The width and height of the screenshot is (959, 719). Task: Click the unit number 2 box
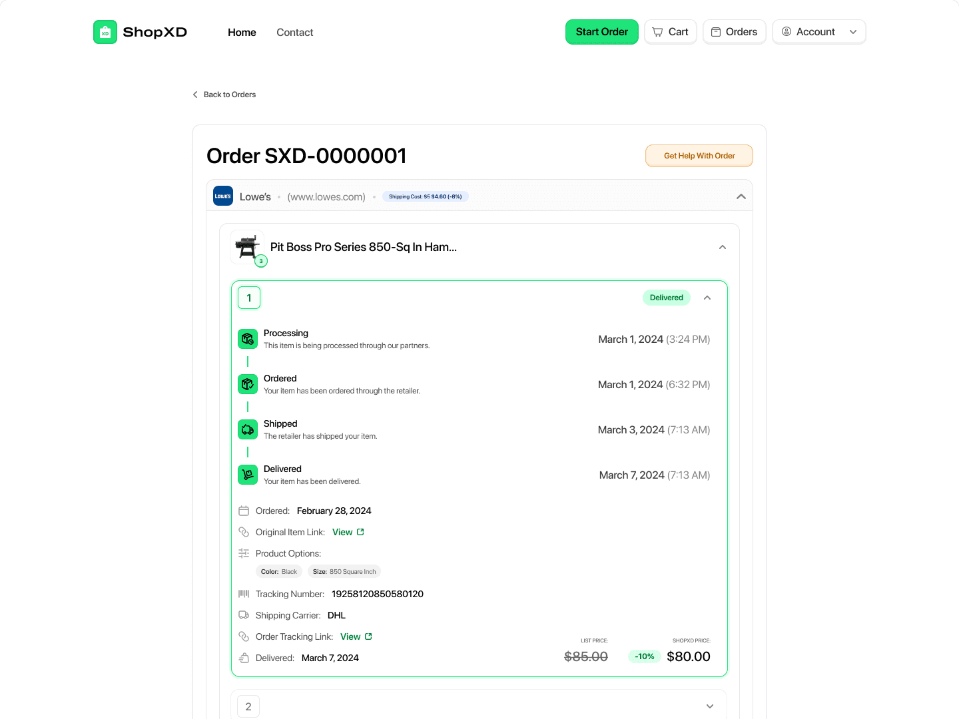(248, 706)
